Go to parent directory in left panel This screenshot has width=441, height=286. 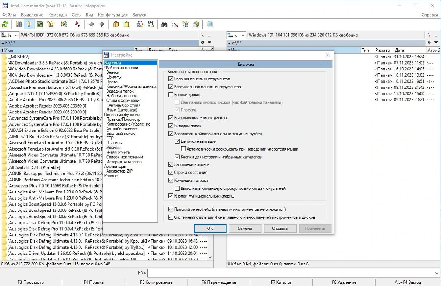209,35
